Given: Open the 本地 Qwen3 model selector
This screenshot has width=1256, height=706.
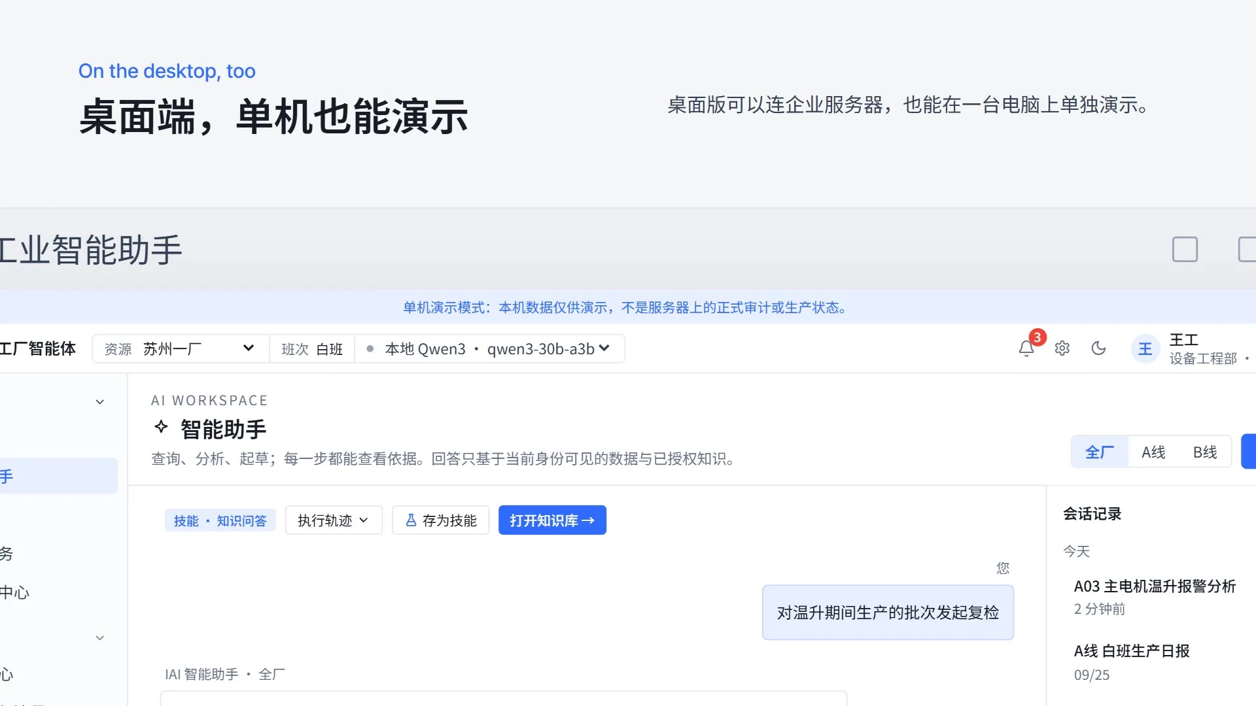Looking at the screenshot, I should 489,349.
